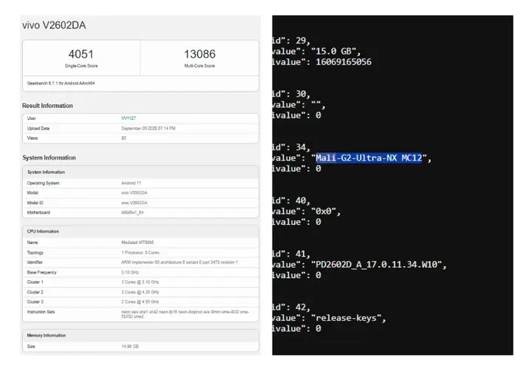Click the id 41 line in JSON
The width and height of the screenshot is (532, 366).
291,254
